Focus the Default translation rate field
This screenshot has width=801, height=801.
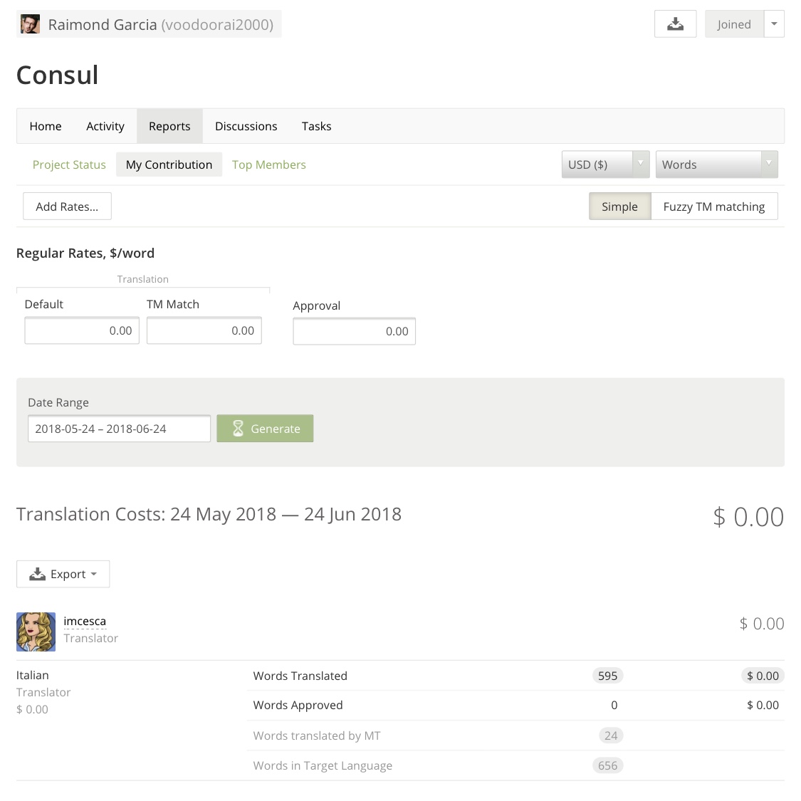point(82,330)
